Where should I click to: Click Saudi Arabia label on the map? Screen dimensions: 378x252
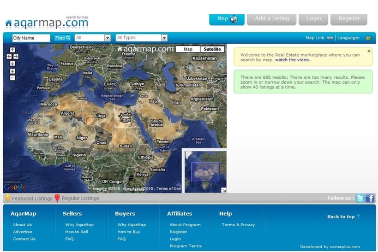[157, 123]
